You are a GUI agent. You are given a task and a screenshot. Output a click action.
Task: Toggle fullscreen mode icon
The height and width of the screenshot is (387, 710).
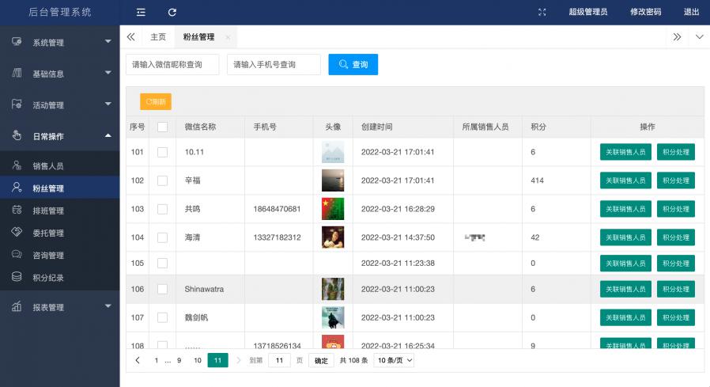(x=542, y=12)
